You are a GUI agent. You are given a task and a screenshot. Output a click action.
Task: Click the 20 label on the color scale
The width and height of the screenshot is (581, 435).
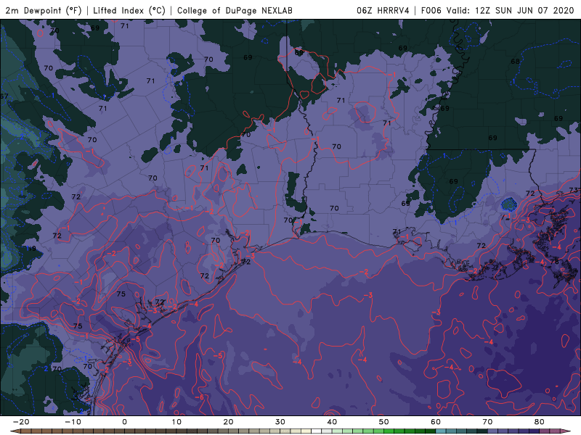click(228, 422)
